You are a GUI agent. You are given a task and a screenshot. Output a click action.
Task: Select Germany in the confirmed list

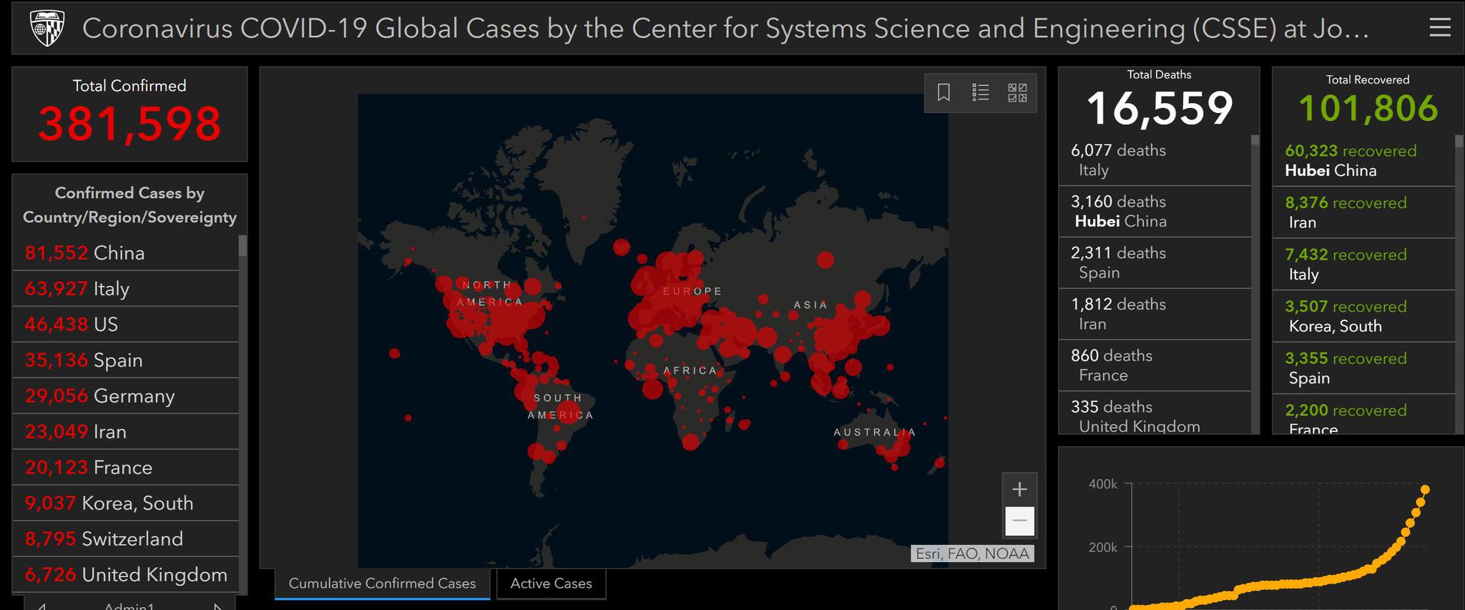(125, 396)
